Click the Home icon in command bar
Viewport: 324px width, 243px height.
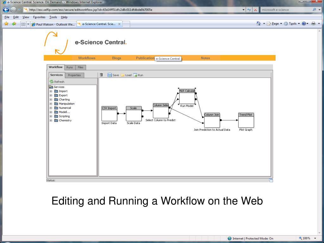pos(259,23)
